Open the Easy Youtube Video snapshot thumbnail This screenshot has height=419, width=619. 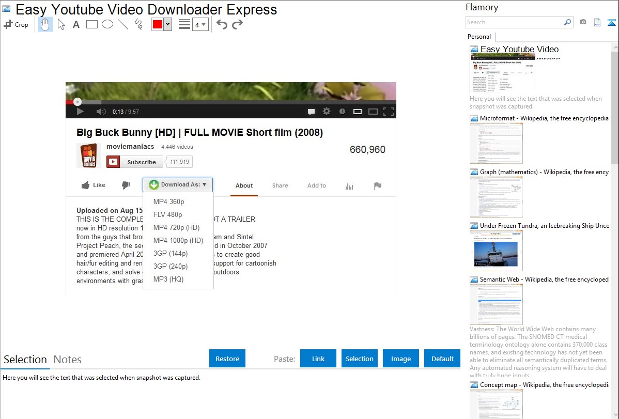click(502, 73)
